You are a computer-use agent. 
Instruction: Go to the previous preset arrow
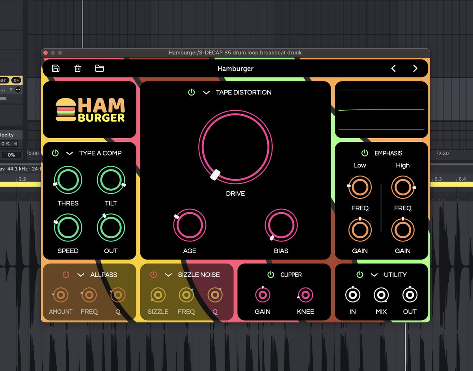tap(393, 69)
